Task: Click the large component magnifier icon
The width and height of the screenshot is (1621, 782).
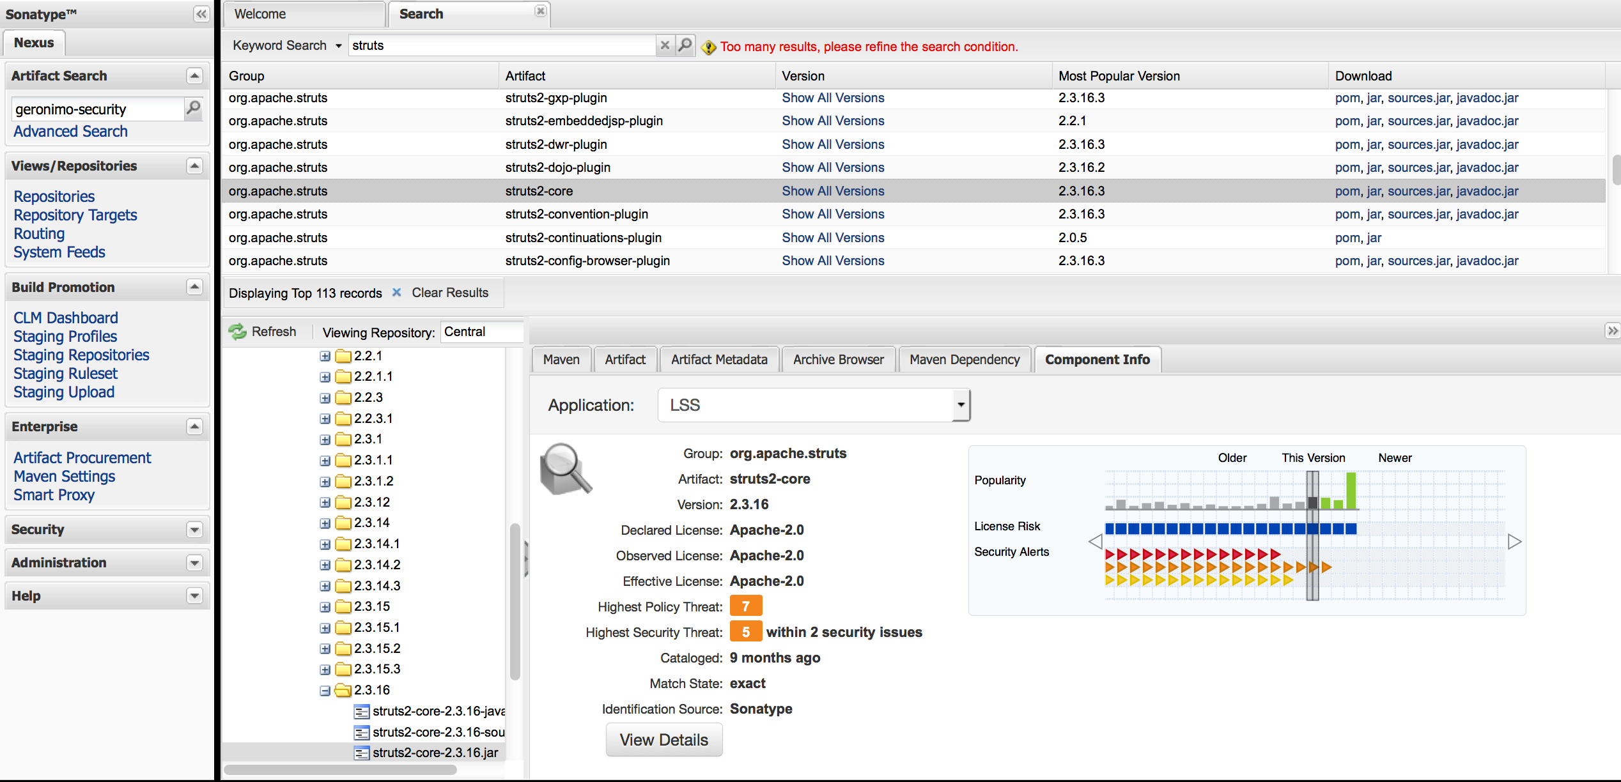Action: coord(565,470)
